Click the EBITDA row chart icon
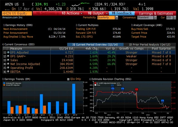Screen dimensions: 178x127 [8, 72]
